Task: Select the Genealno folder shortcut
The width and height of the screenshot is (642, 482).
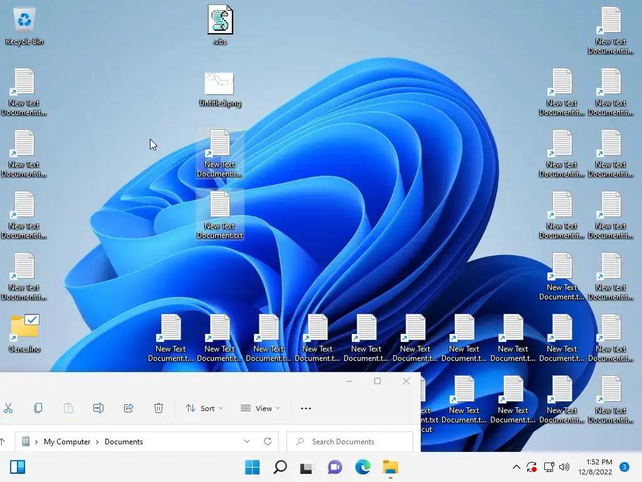Action: pos(24,333)
